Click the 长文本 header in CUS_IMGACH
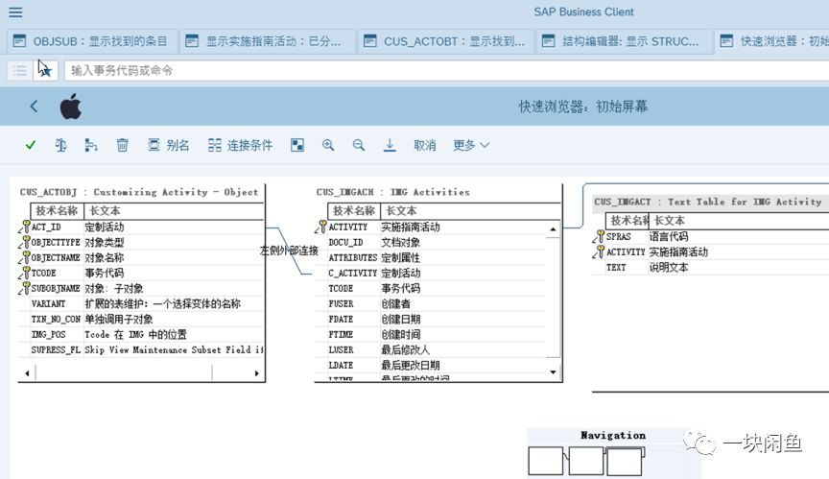Screen dimensions: 829x479 pos(470,210)
